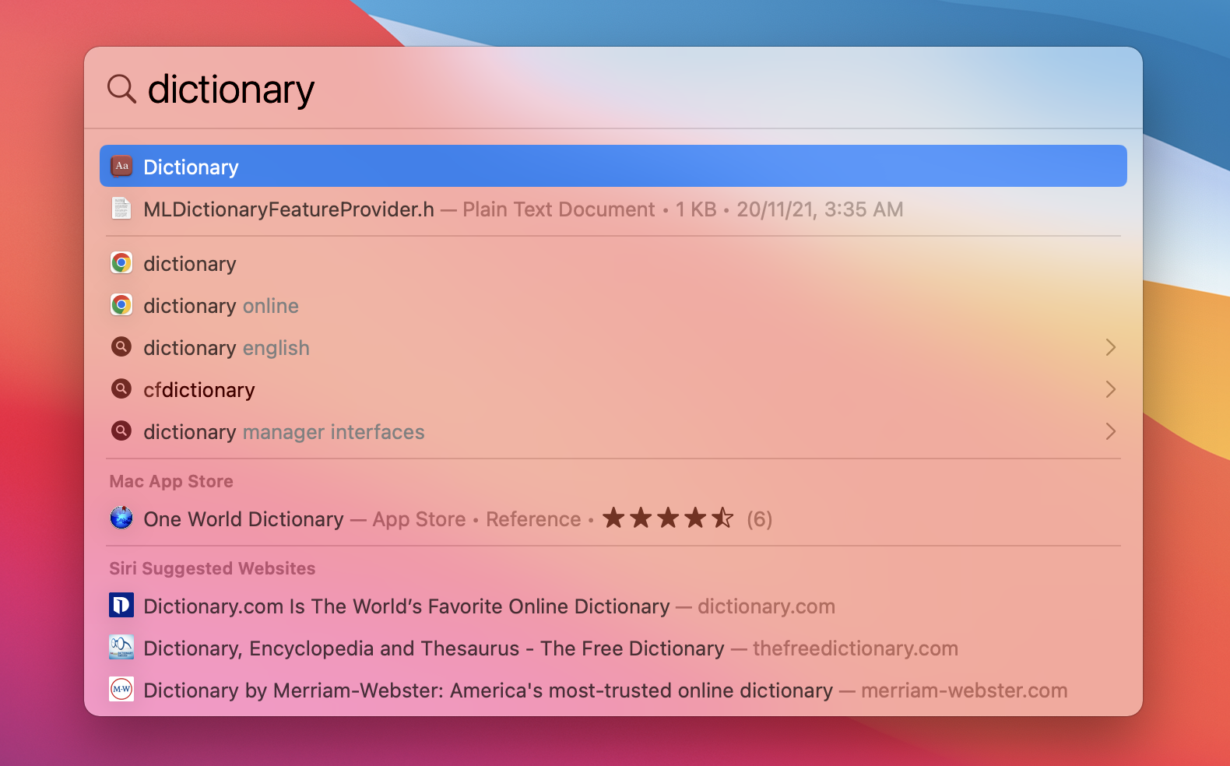This screenshot has height=766, width=1230.
Task: Click the Chrome icon beside 'dictionary online'
Action: tap(121, 305)
